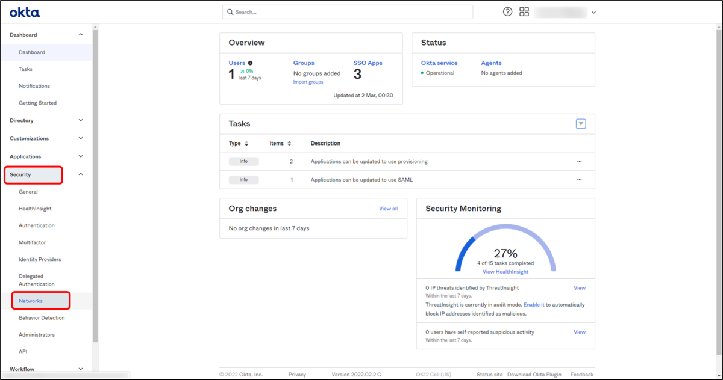Click the Okta service status link
Viewport: 723px width, 380px height.
point(439,63)
